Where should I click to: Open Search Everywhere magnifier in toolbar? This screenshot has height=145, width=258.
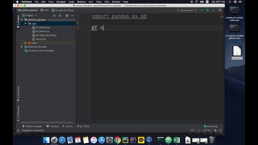pos(220,10)
